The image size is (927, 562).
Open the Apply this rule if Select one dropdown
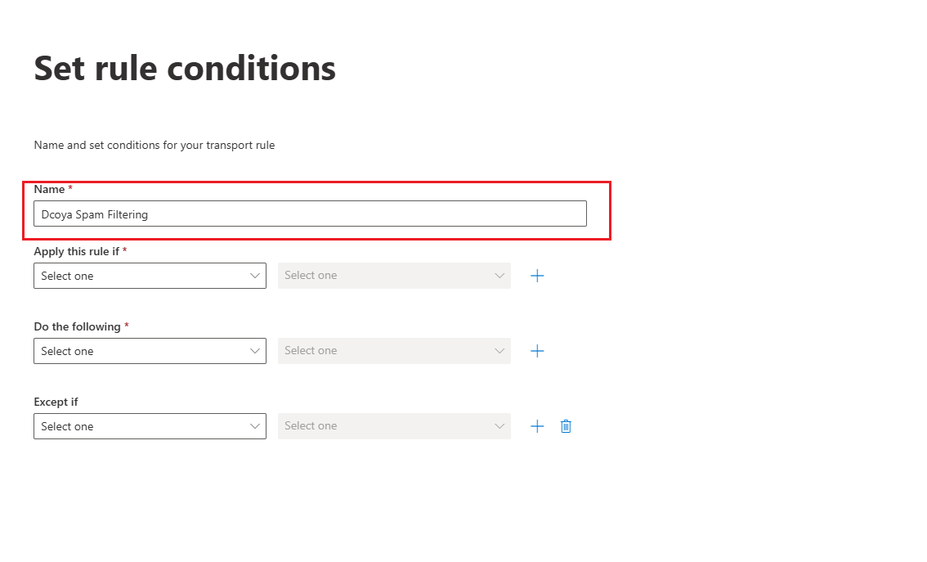pos(150,276)
